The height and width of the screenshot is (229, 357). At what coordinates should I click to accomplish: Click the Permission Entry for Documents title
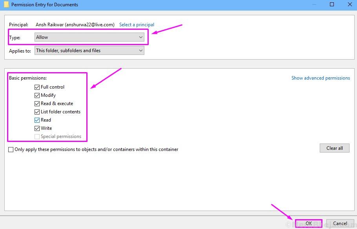coord(45,5)
